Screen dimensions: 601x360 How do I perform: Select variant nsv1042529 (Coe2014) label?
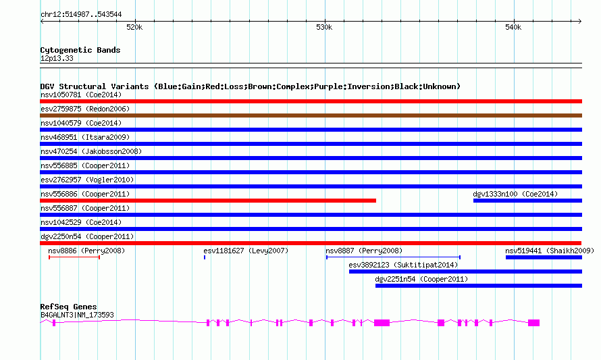[x=81, y=222]
